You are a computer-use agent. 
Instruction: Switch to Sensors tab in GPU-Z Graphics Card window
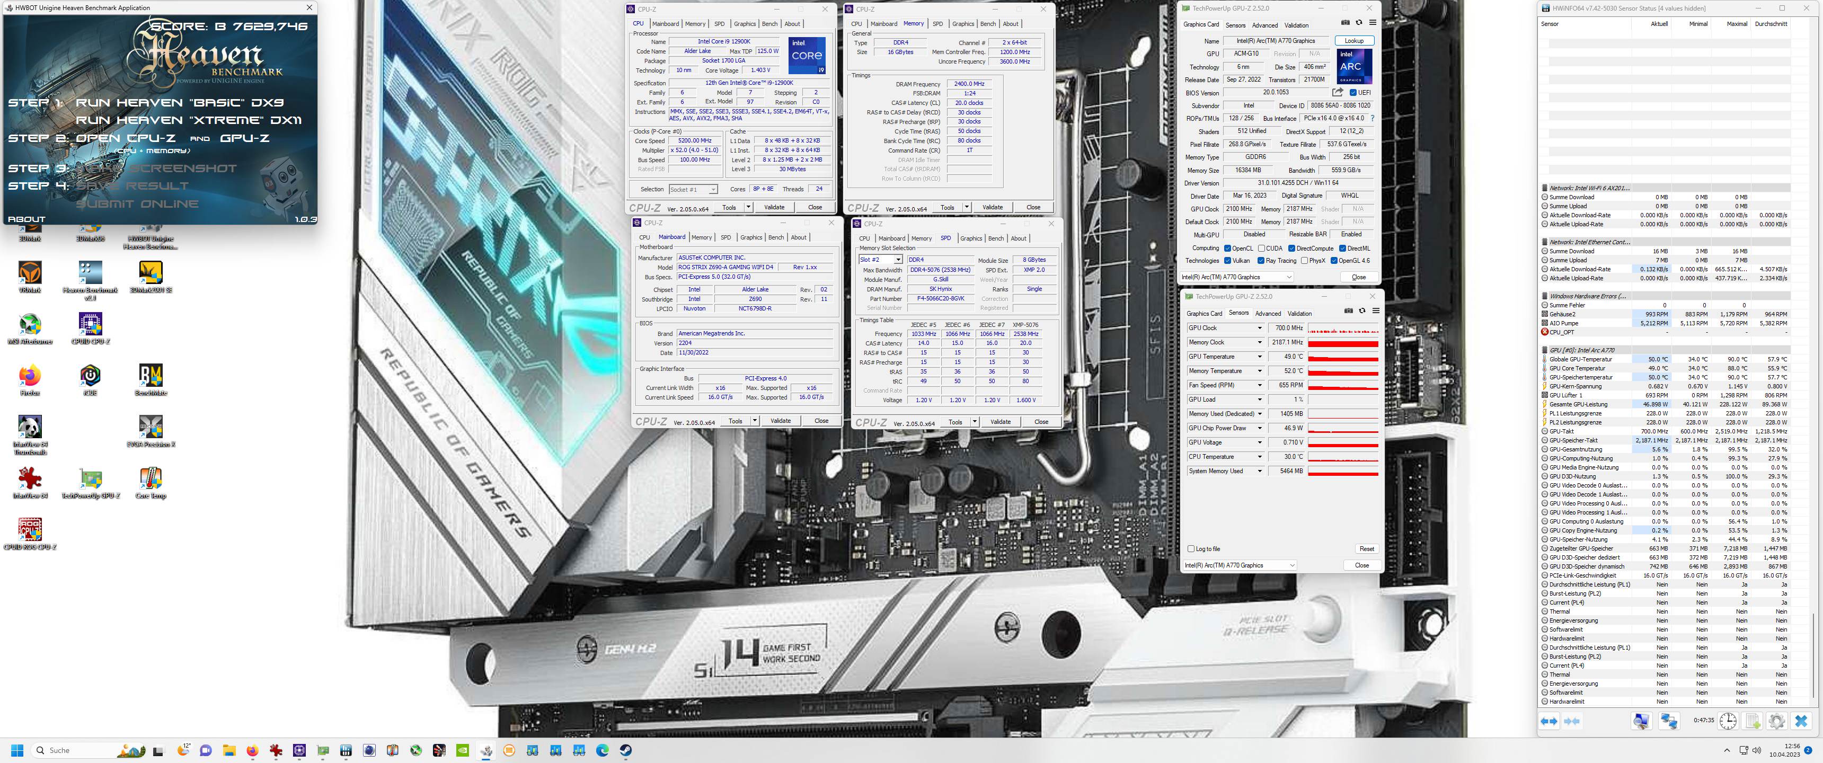click(x=1236, y=25)
